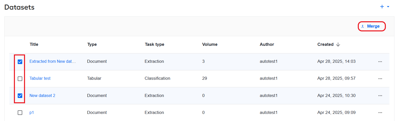This screenshot has height=121, width=399.
Task: Expand the add dataset dropdown caret
Action: 388,7
